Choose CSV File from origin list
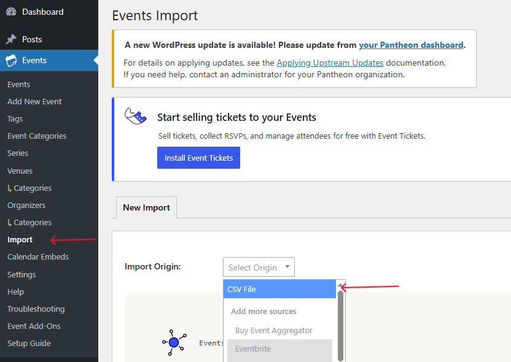511x362 pixels. pyautogui.click(x=279, y=289)
